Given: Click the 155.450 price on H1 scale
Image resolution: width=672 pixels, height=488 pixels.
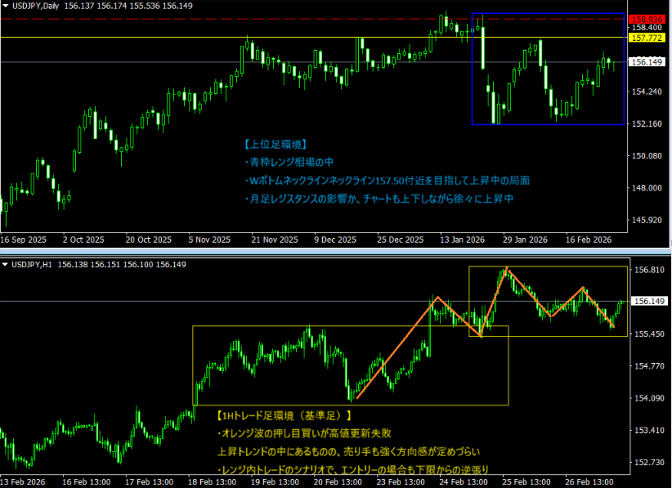Looking at the screenshot, I should 649,334.
